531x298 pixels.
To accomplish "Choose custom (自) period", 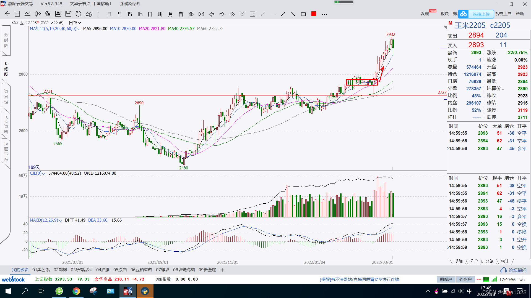I will tap(181, 14).
